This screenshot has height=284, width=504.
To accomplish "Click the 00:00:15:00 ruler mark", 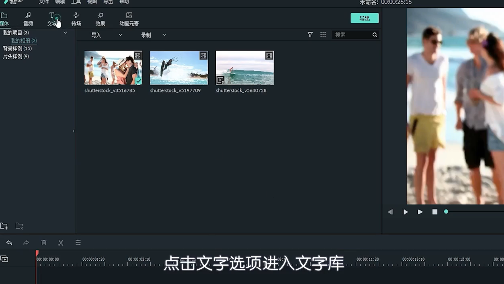I will 459,259.
